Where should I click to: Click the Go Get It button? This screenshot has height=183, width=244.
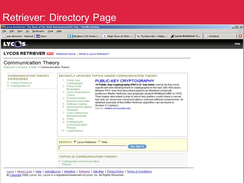tap(137, 146)
